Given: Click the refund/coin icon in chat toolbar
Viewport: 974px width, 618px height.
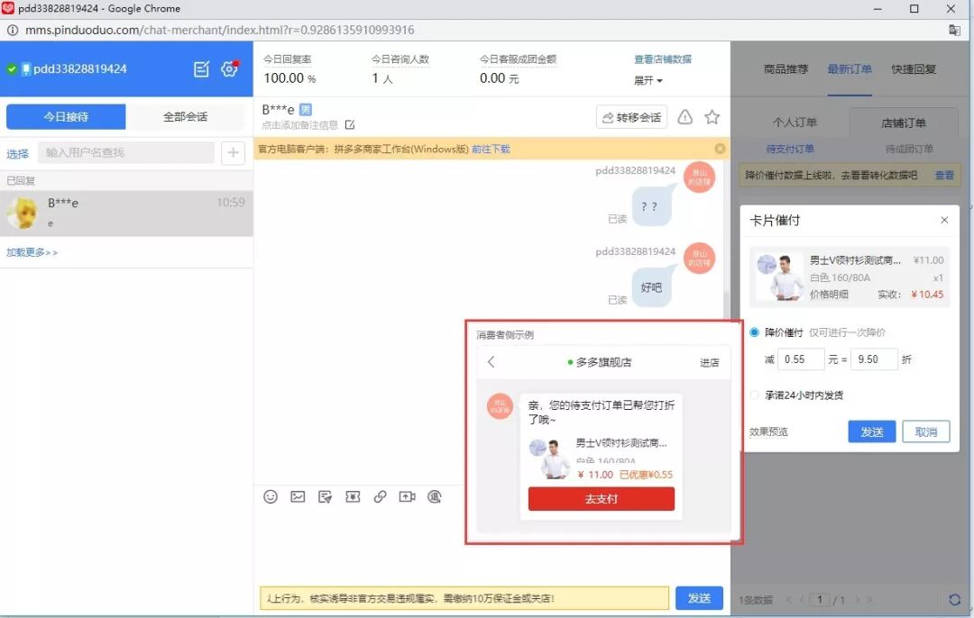Looking at the screenshot, I should click(x=434, y=496).
